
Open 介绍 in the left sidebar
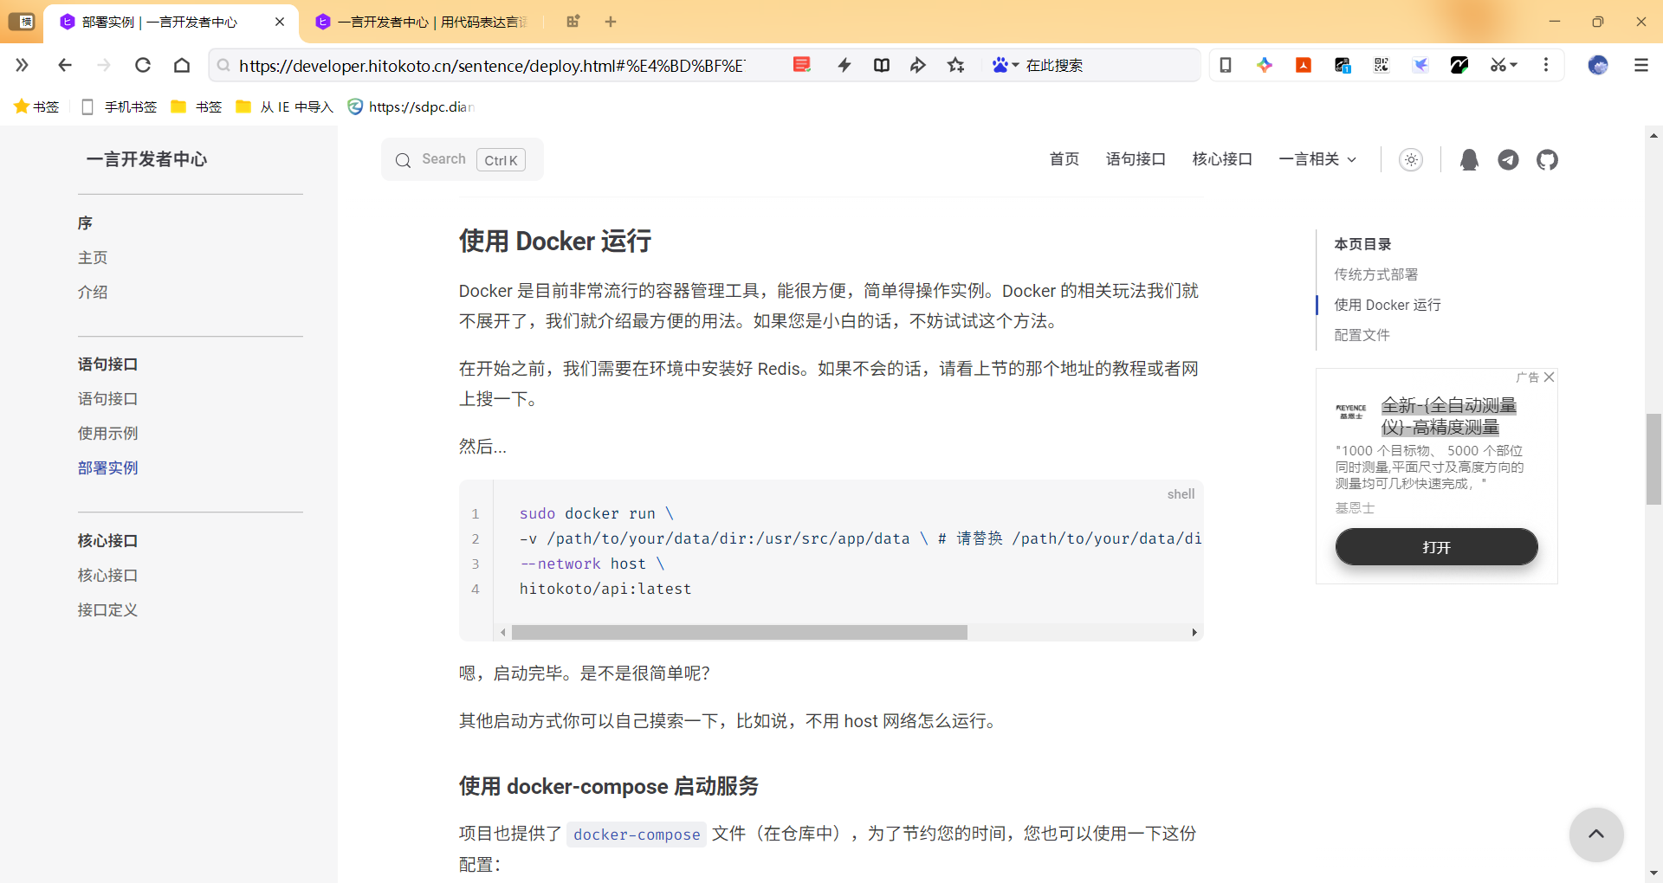93,293
